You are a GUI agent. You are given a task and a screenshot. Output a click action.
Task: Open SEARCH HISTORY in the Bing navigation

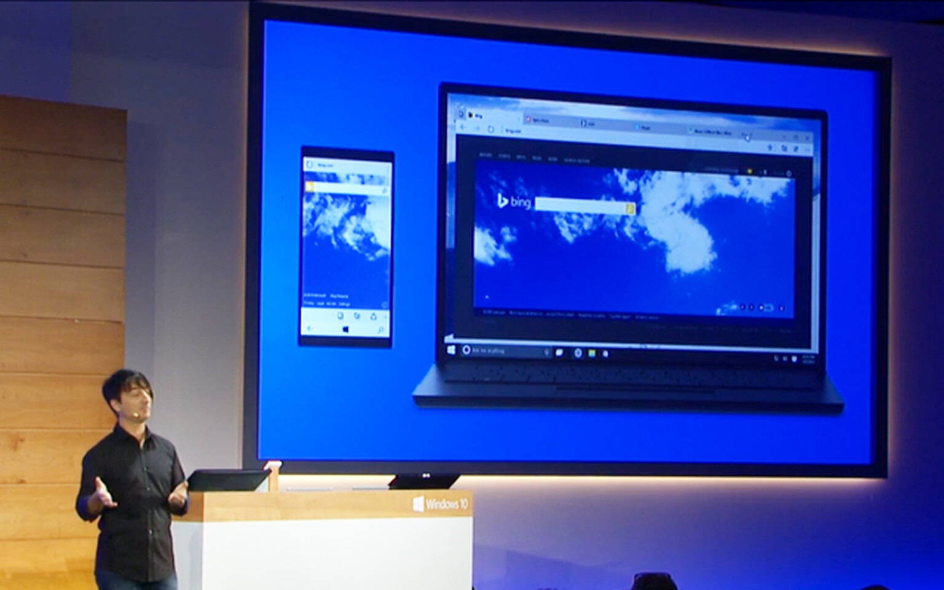coord(576,160)
